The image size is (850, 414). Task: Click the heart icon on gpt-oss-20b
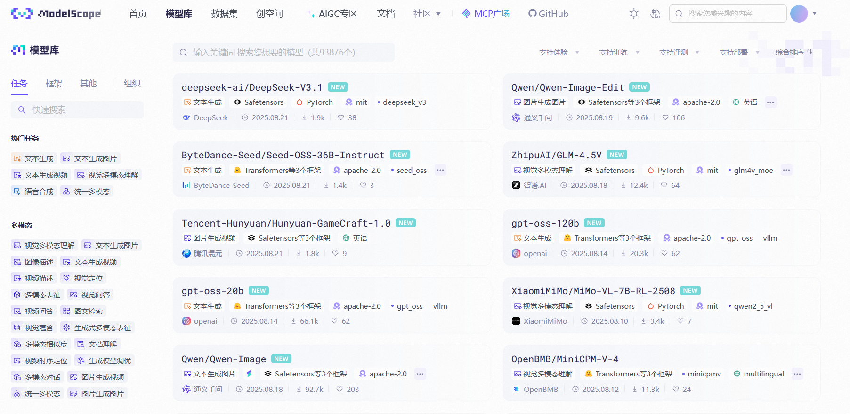(x=334, y=321)
